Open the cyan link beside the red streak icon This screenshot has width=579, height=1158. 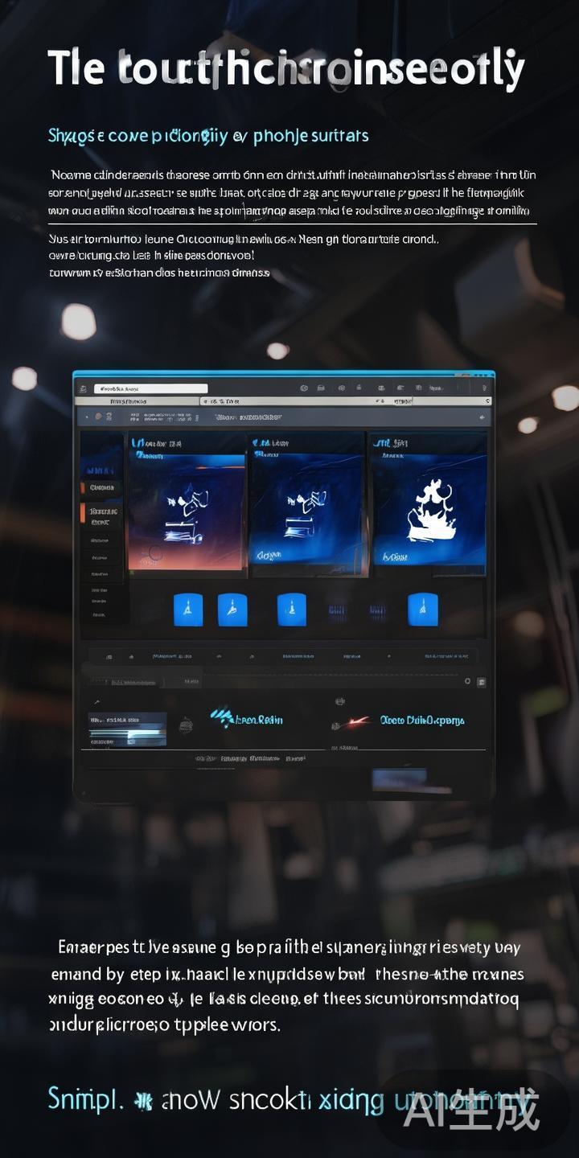pos(421,721)
